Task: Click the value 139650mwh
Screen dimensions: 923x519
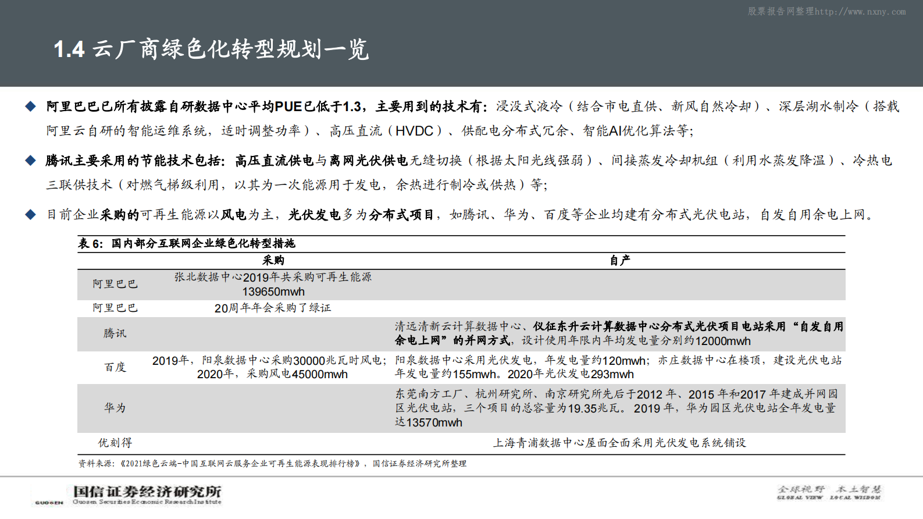Action: 273,292
